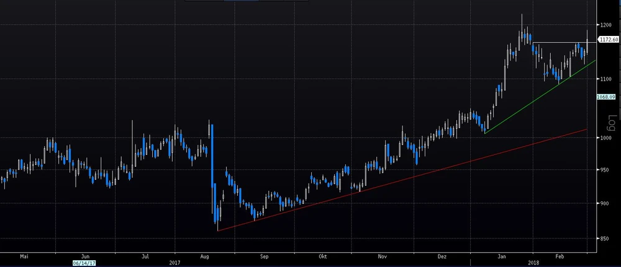Click the Mai month label
This screenshot has height=267, width=621.
tap(25, 256)
